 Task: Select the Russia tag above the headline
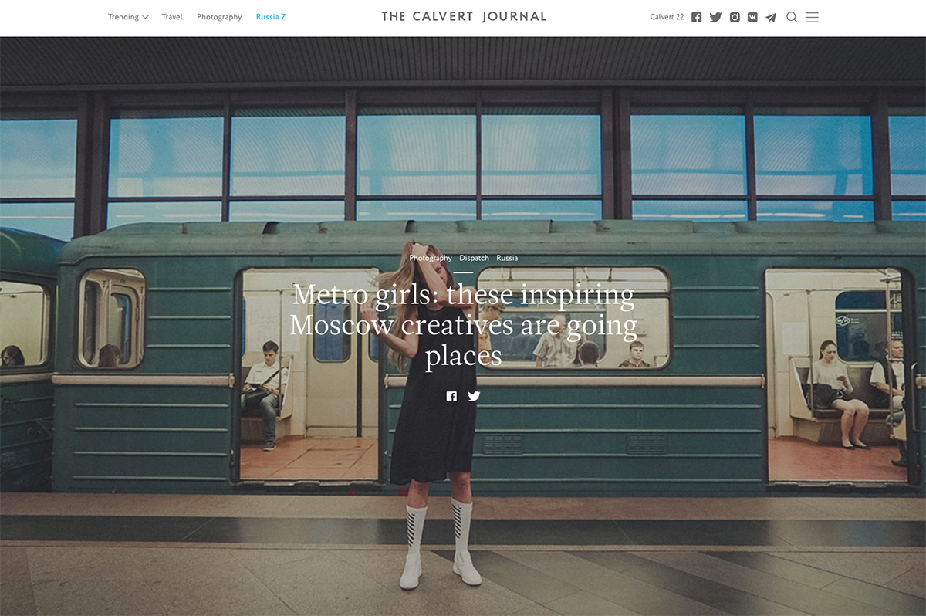(507, 258)
